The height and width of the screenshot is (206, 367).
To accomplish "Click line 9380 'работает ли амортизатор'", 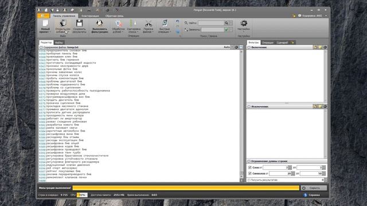I will pos(64,118).
